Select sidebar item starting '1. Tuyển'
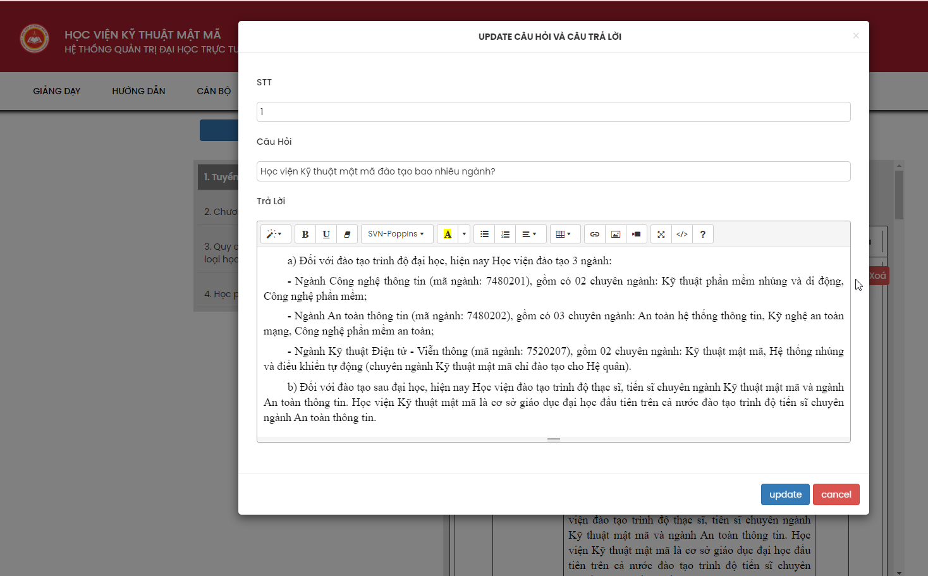Image resolution: width=928 pixels, height=576 pixels. click(218, 177)
